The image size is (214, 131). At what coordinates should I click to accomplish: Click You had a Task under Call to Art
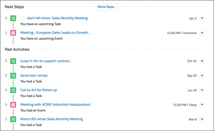click(x=31, y=96)
